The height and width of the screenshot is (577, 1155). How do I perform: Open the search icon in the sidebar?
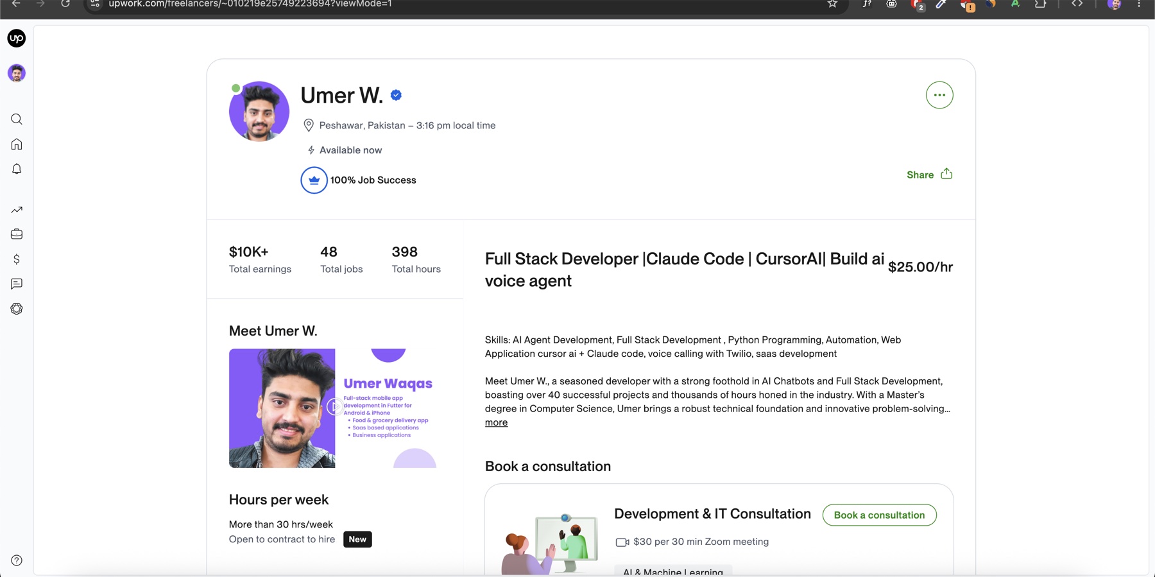pos(17,119)
